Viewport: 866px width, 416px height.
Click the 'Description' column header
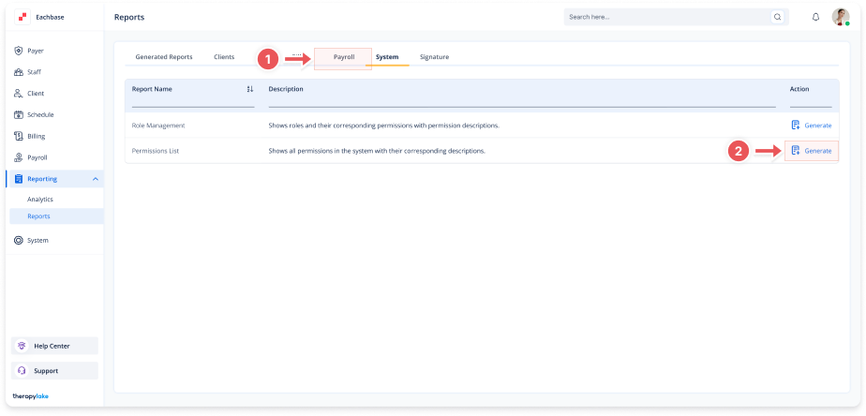point(286,89)
